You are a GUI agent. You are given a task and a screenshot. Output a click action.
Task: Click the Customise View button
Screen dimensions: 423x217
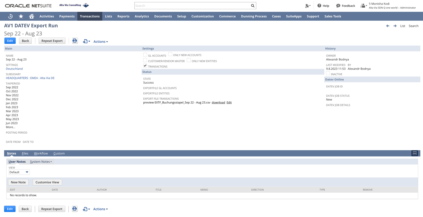click(x=47, y=182)
